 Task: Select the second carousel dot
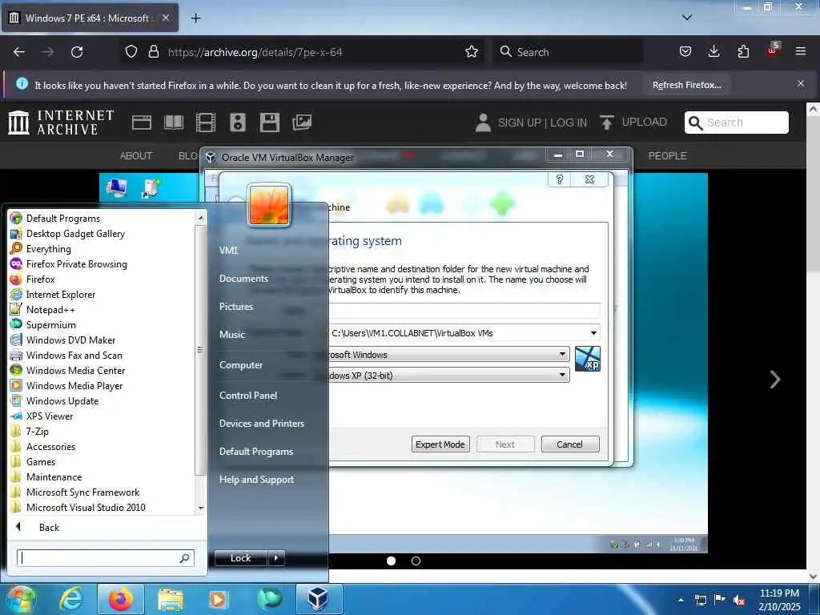click(x=416, y=561)
